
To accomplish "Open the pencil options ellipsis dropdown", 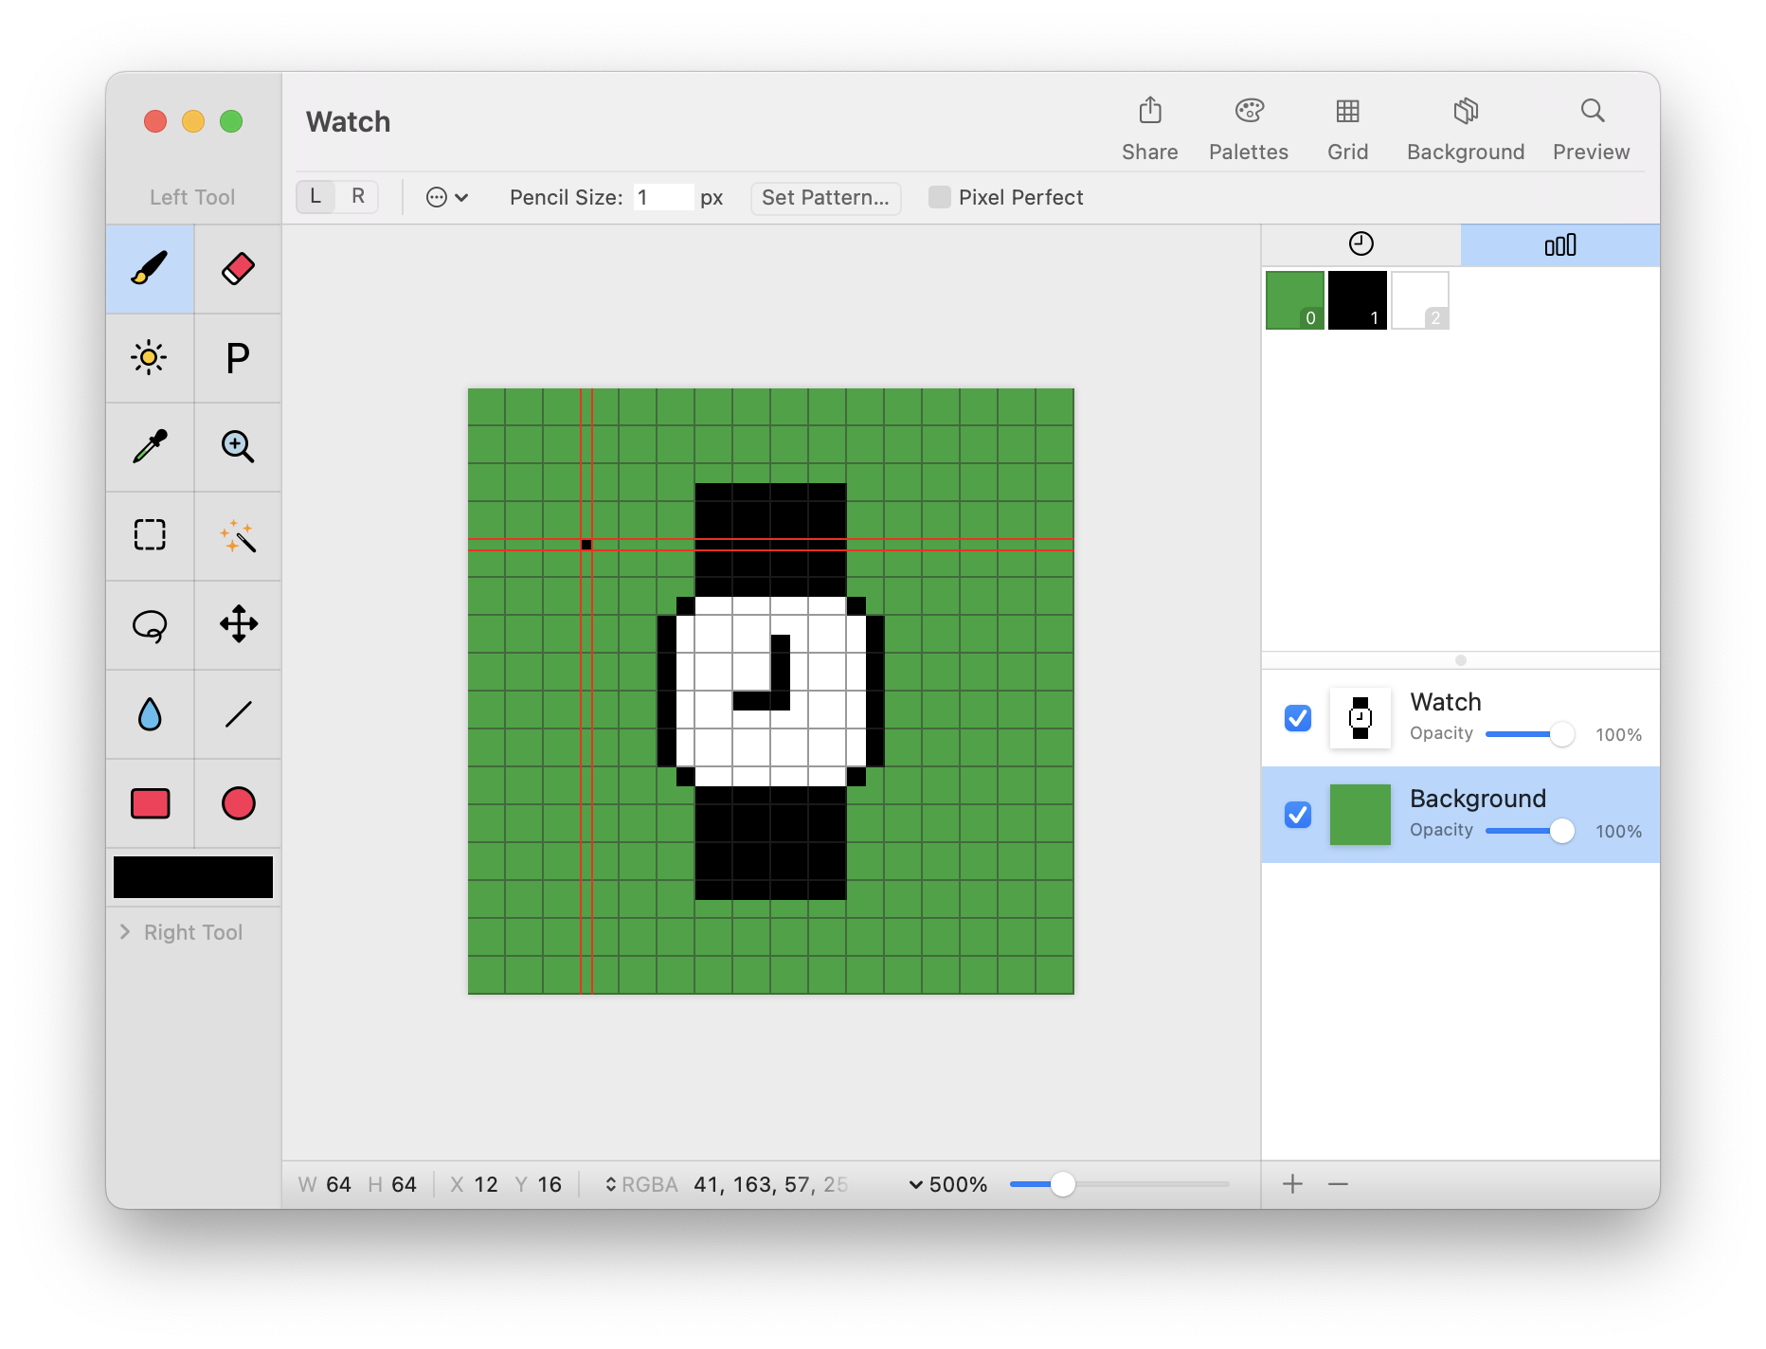I will pos(446,197).
